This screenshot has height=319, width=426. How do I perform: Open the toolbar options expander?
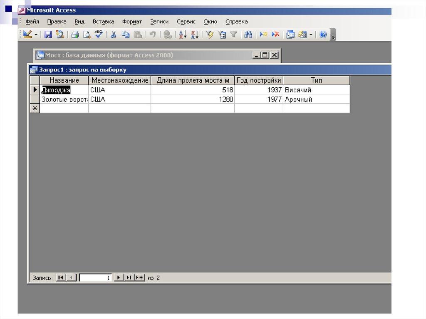tap(333, 37)
